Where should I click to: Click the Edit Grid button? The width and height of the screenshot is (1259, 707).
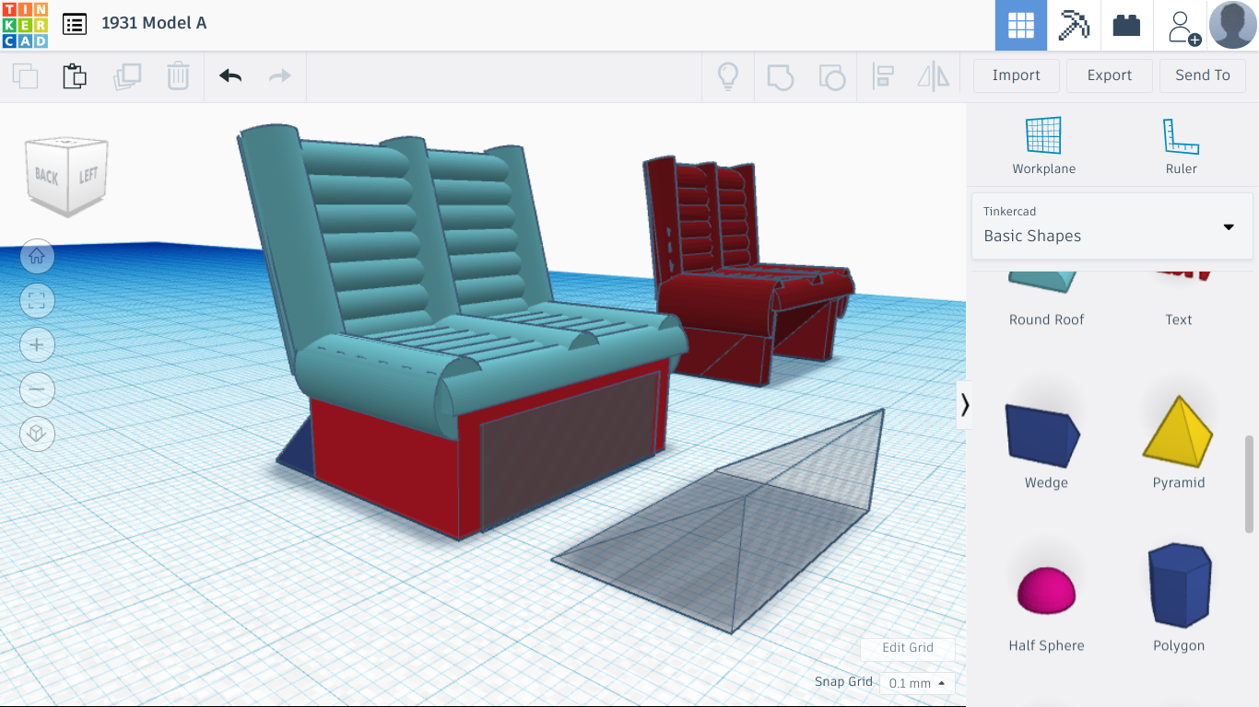pos(908,647)
